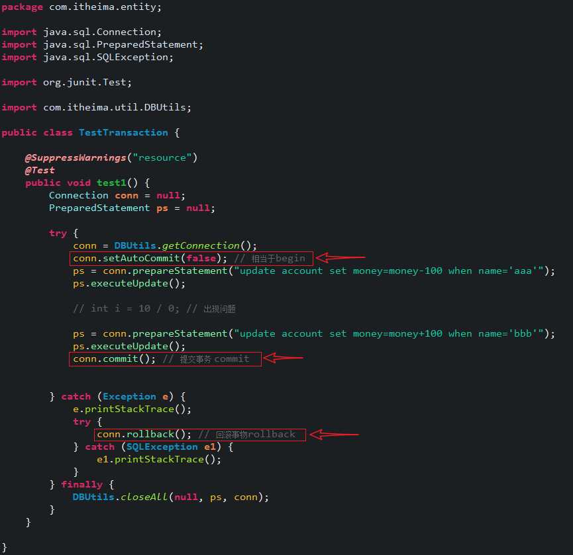This screenshot has width=573, height=555.
Task: Click the conn.commit() statement
Action: (x=114, y=359)
